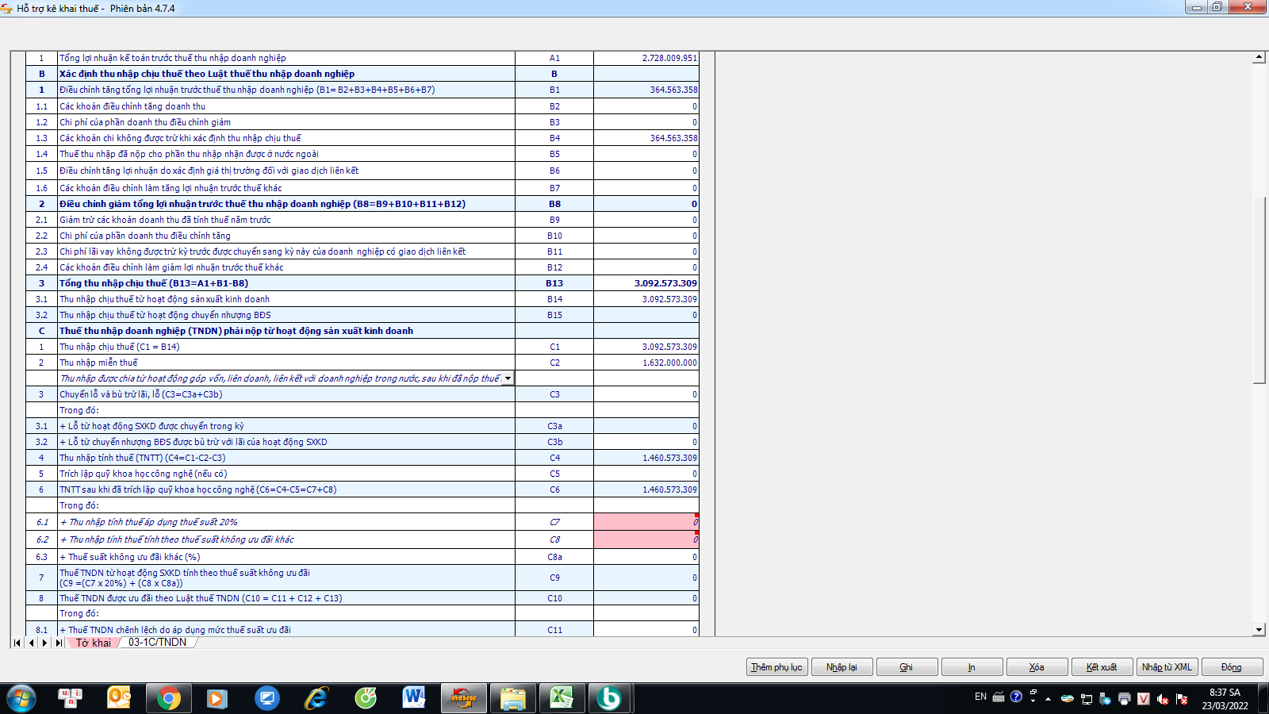1269x714 pixels.
Task: Expand the exempt income type dropdown
Action: pyautogui.click(x=508, y=378)
